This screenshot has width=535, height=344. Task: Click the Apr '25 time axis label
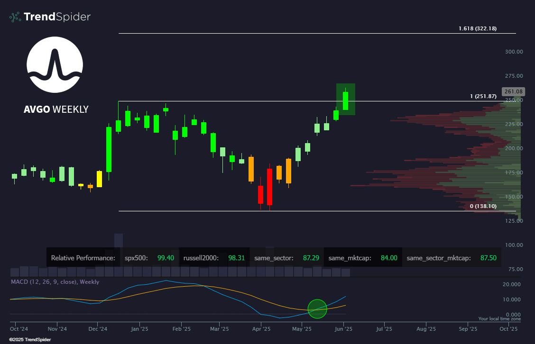coord(261,329)
